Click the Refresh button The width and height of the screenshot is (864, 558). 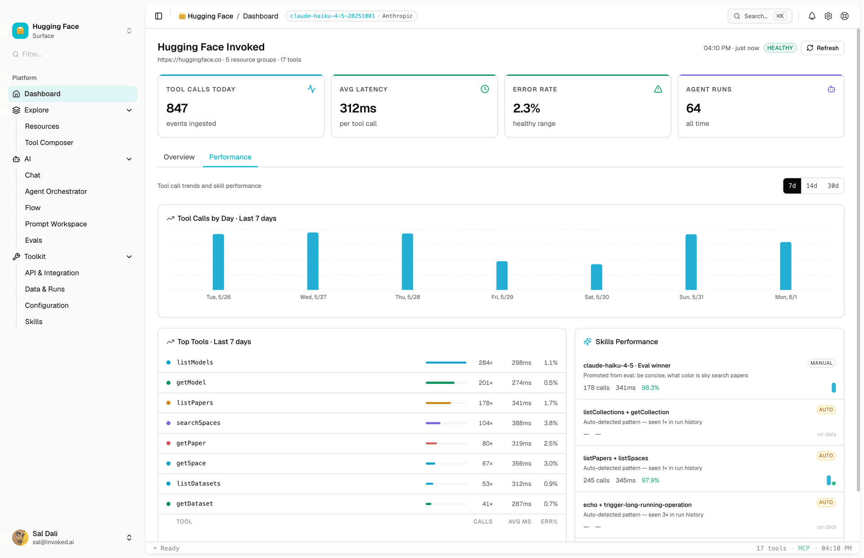click(823, 48)
